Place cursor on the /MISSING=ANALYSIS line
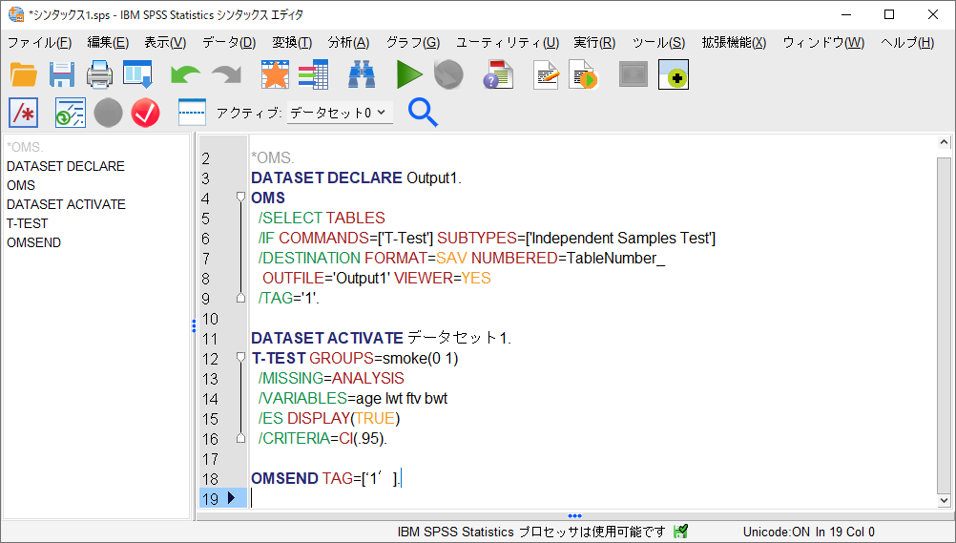The height and width of the screenshot is (543, 956). pos(331,378)
